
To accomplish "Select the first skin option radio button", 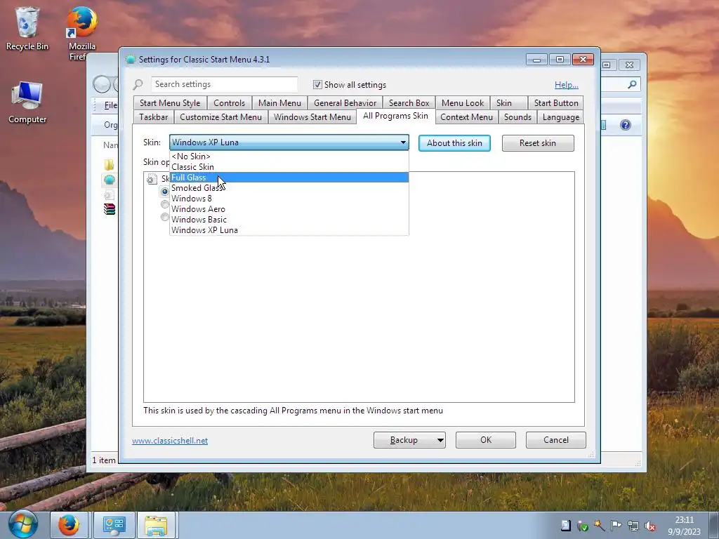I will point(164,191).
